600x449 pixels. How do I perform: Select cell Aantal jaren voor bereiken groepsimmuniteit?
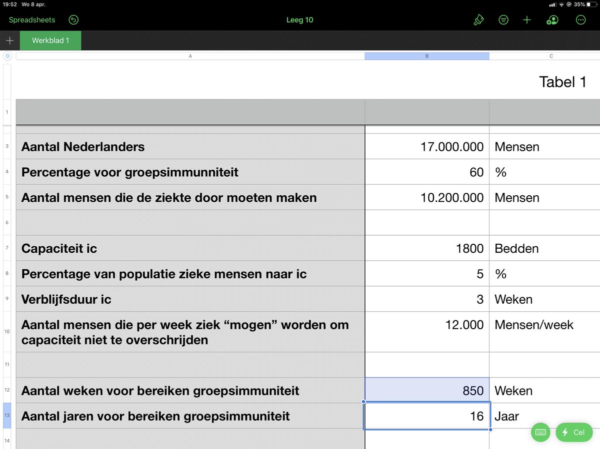coord(190,416)
